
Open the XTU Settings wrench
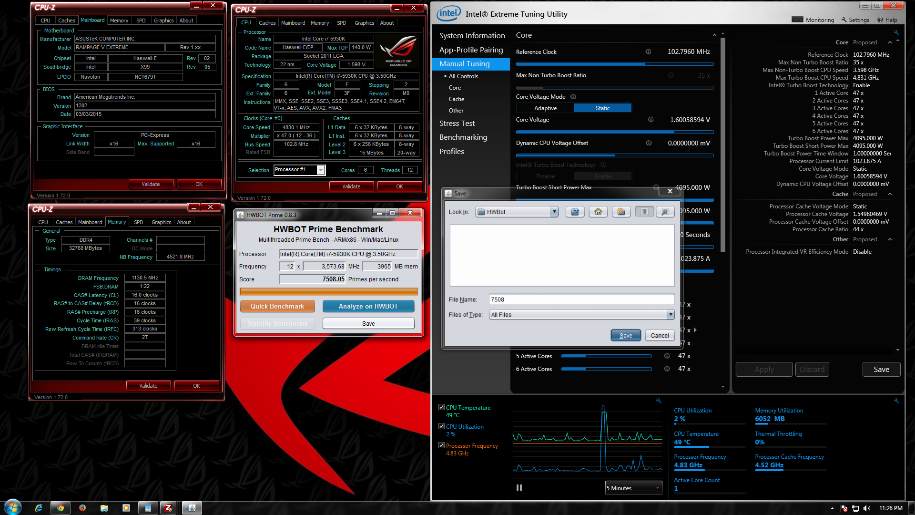pos(855,20)
